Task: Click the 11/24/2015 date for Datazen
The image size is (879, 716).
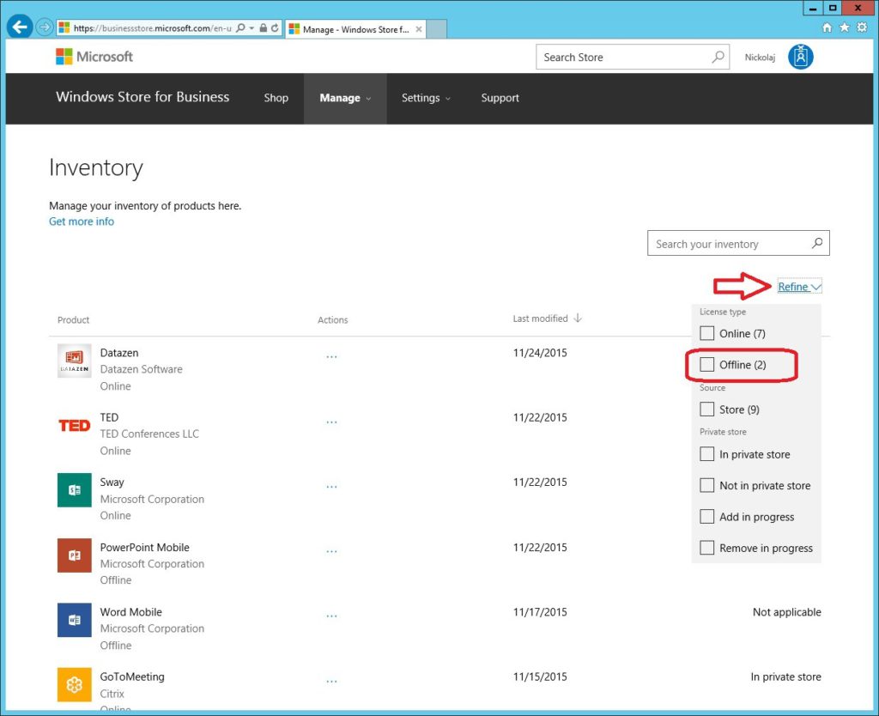Action: click(x=540, y=353)
